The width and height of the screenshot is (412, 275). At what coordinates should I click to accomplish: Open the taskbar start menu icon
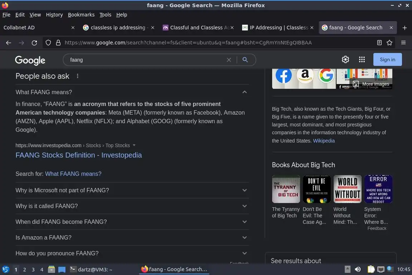click(x=5, y=270)
